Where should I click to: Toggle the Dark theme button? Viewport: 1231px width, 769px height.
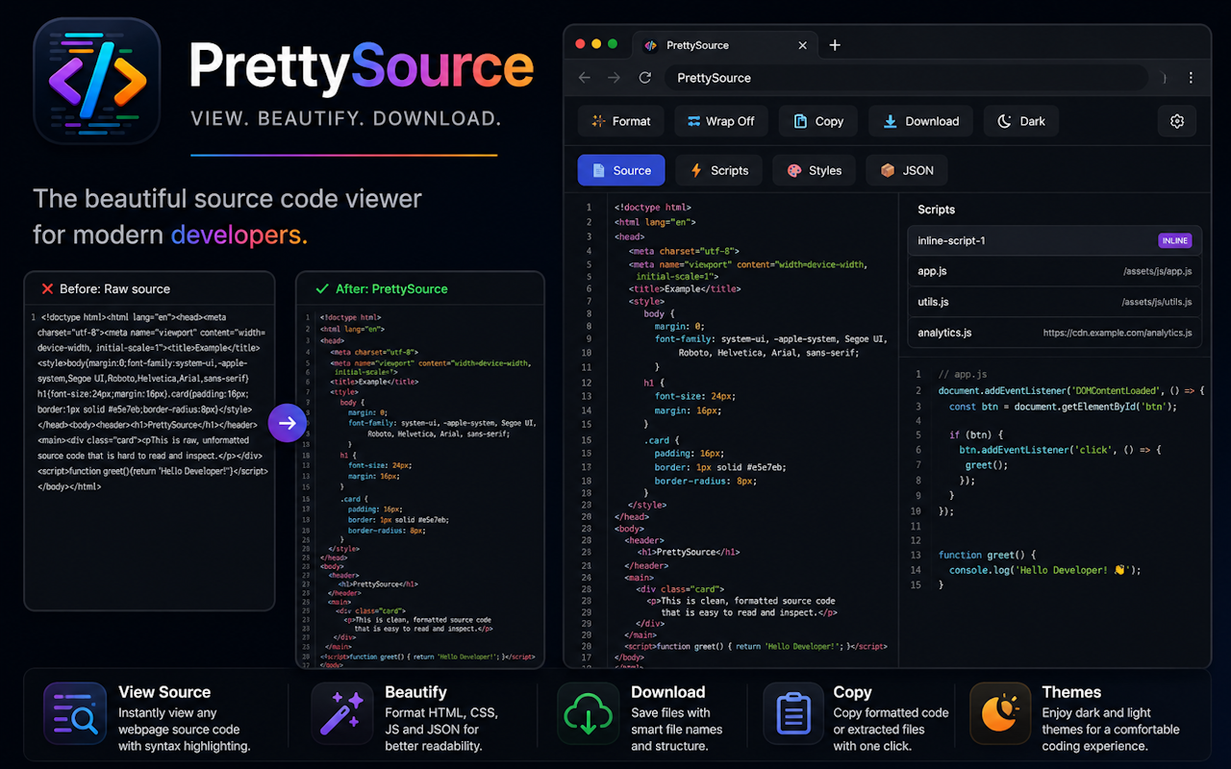[x=1021, y=121]
